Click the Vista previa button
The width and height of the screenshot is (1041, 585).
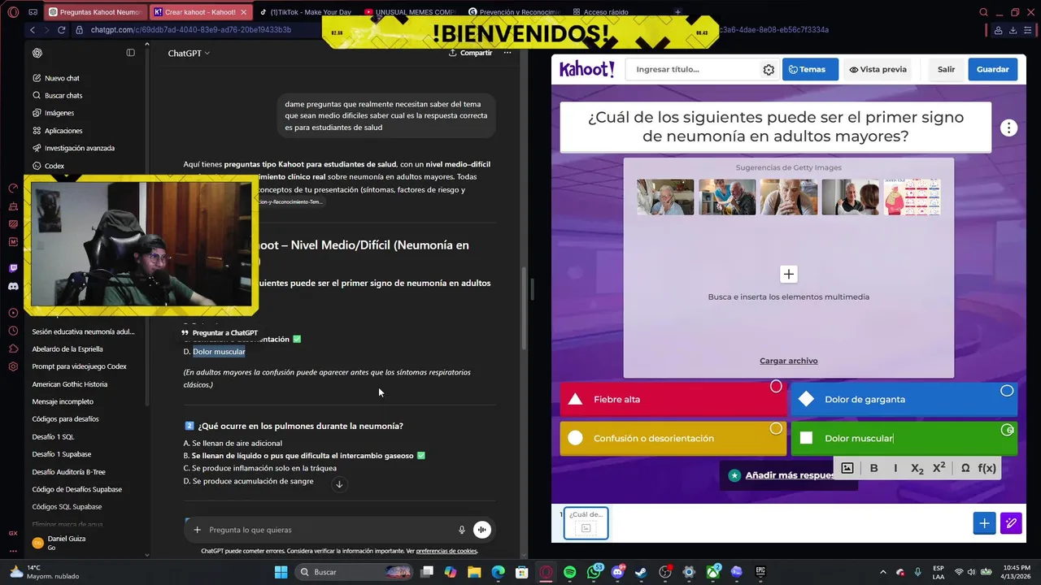point(878,69)
